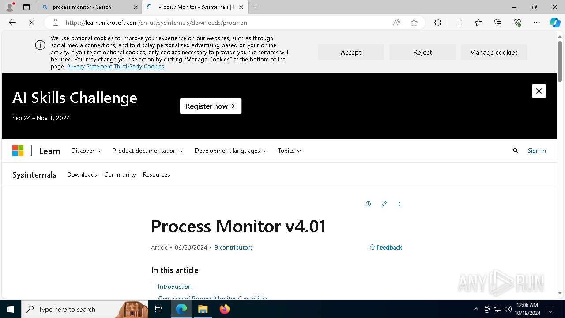Open Copilot sidebar icon
This screenshot has height=318, width=565.
click(x=555, y=23)
